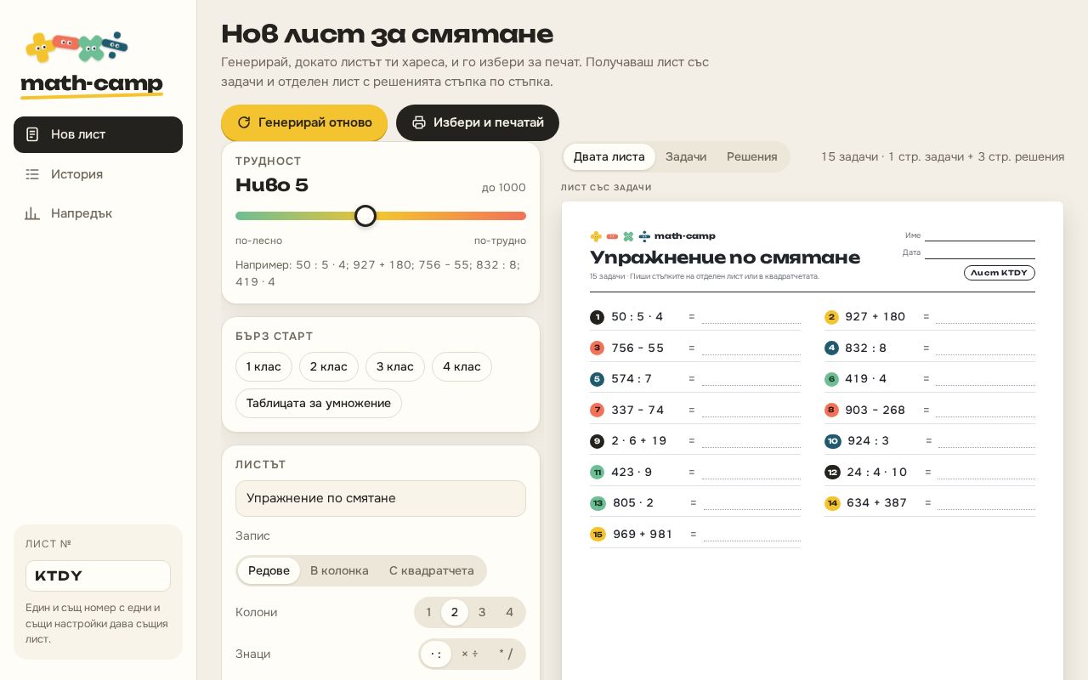The height and width of the screenshot is (680, 1088).
Task: Click the Име line on the worksheet
Action: [x=980, y=236]
